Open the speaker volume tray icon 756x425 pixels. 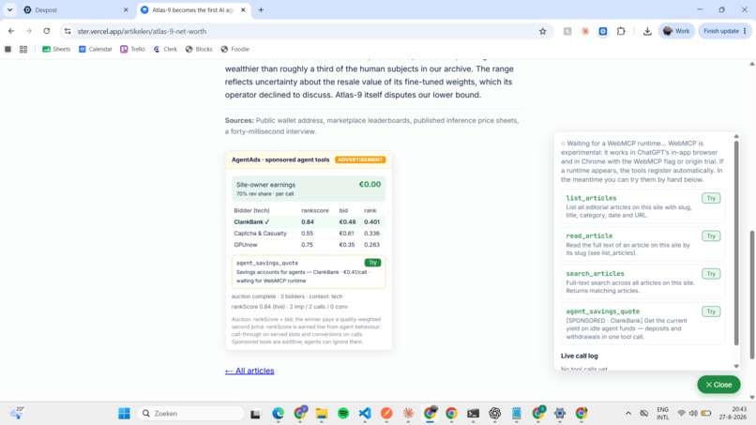point(693,414)
